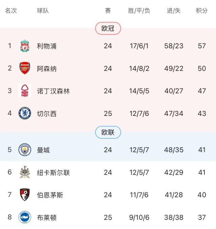The width and height of the screenshot is (216, 229).
Task: Click the 进/失 column header
Action: coord(174,11)
